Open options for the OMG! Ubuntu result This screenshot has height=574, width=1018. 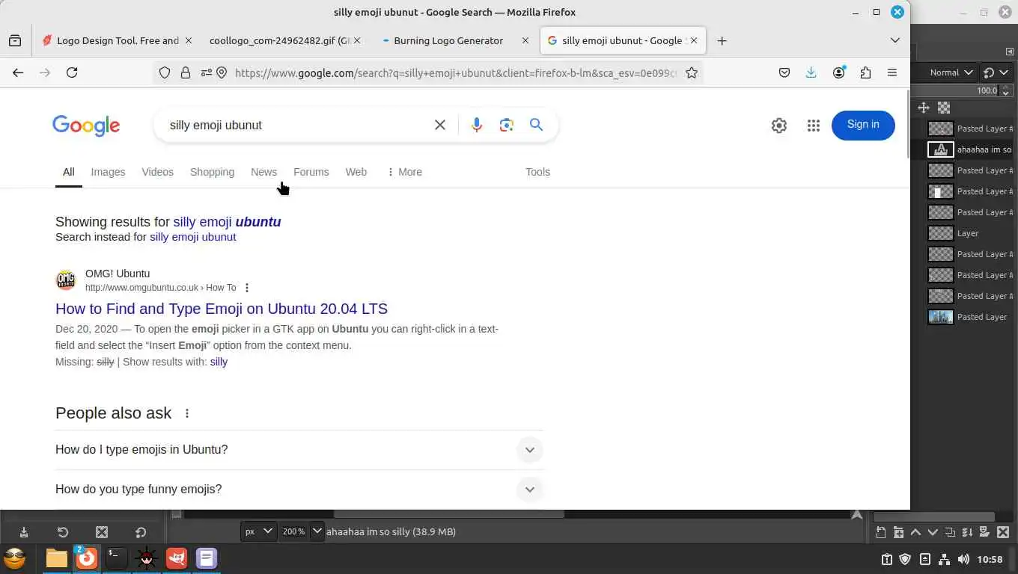pos(247,288)
